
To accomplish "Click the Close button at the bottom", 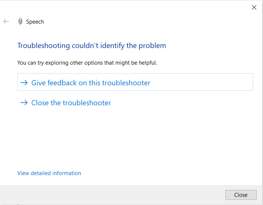I will click(x=241, y=195).
